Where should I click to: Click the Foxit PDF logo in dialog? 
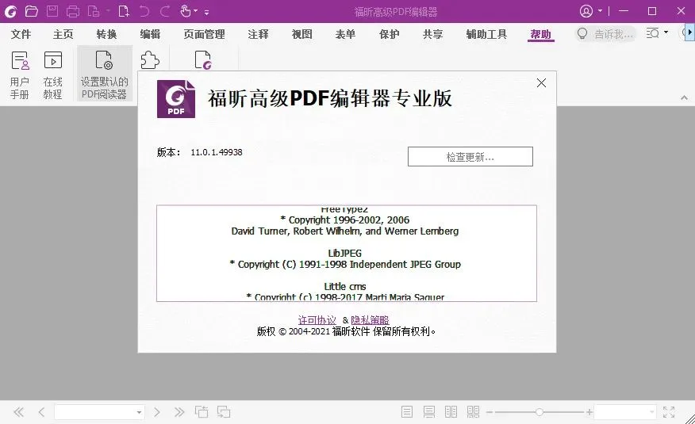(176, 99)
